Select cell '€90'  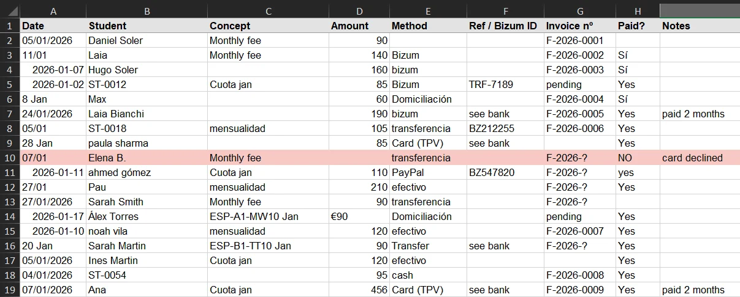pos(359,216)
